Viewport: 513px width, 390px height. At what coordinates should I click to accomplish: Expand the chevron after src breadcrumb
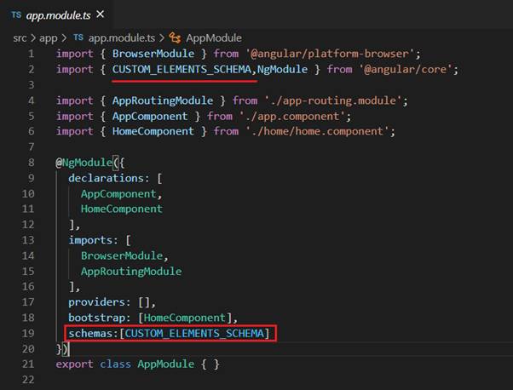tap(32, 38)
